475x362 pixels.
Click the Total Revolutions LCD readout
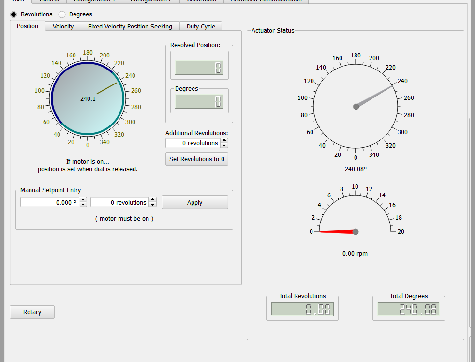pos(302,309)
